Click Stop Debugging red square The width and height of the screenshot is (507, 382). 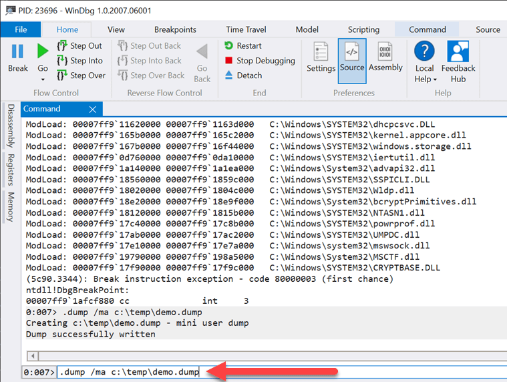click(x=228, y=61)
